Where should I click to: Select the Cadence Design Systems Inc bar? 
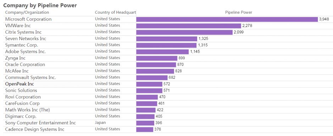point(145,129)
